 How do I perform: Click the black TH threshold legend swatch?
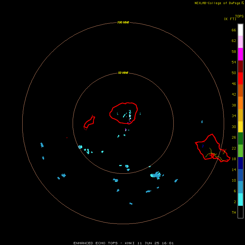click(x=240, y=212)
